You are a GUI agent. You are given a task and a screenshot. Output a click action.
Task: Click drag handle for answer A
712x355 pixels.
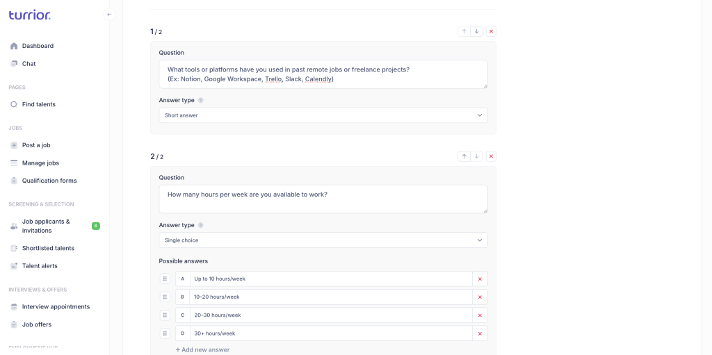165,279
